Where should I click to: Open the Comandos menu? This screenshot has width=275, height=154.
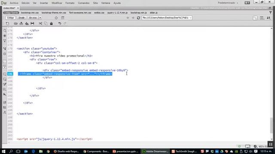tap(83, 3)
